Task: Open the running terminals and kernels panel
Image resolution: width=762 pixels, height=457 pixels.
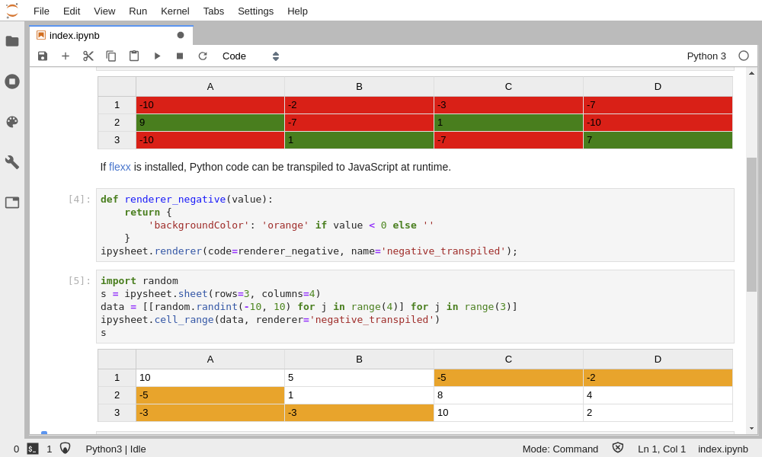Action: point(12,81)
